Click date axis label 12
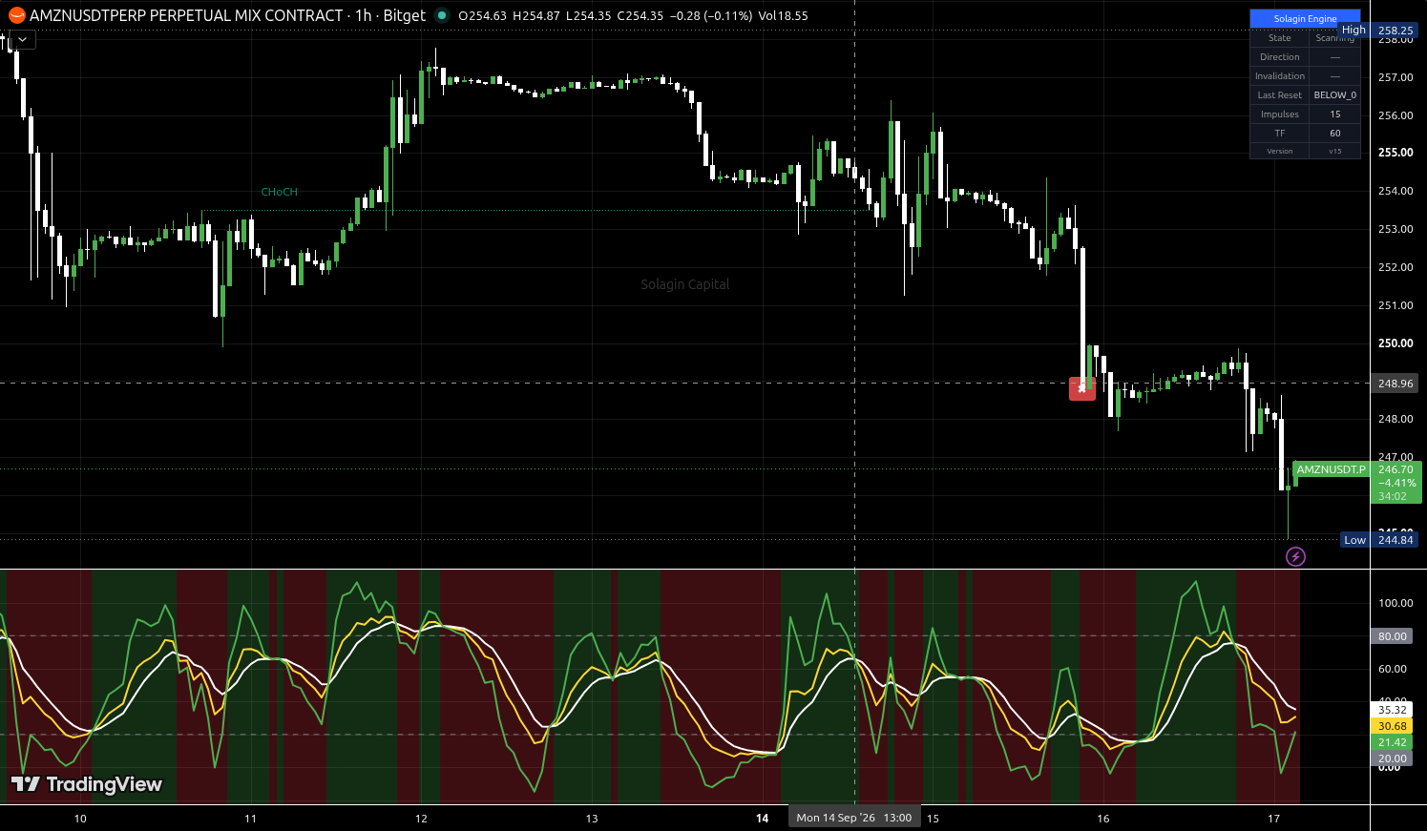Screen dimensions: 1427x831 421,819
